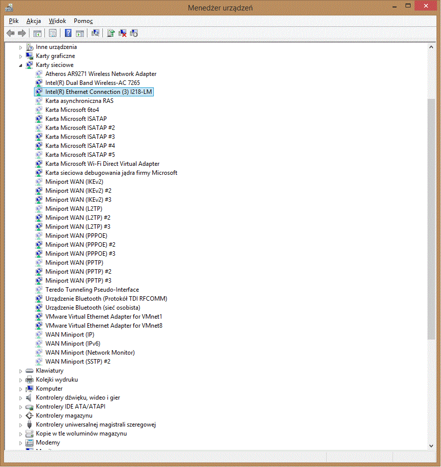Click the vertical scrollbar up arrow

point(431,47)
